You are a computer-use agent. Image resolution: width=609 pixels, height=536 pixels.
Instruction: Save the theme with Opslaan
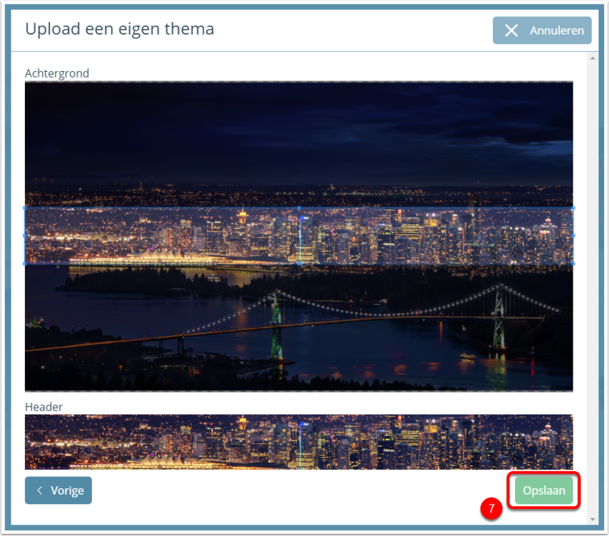[x=543, y=490]
